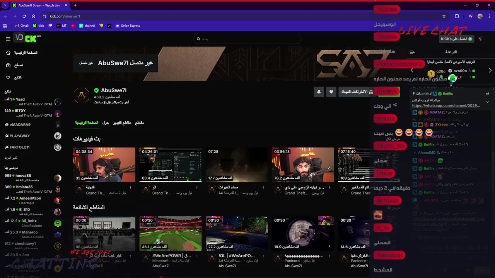Open Chrome tab search dropdown

(x=5, y=5)
